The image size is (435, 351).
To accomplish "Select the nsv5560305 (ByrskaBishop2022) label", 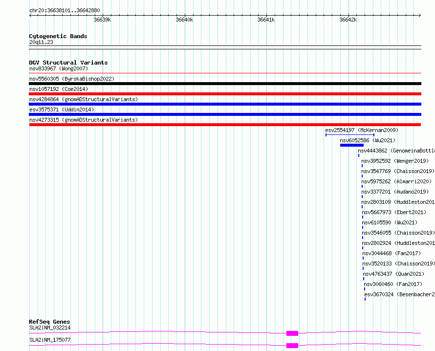I will pyautogui.click(x=72, y=79).
